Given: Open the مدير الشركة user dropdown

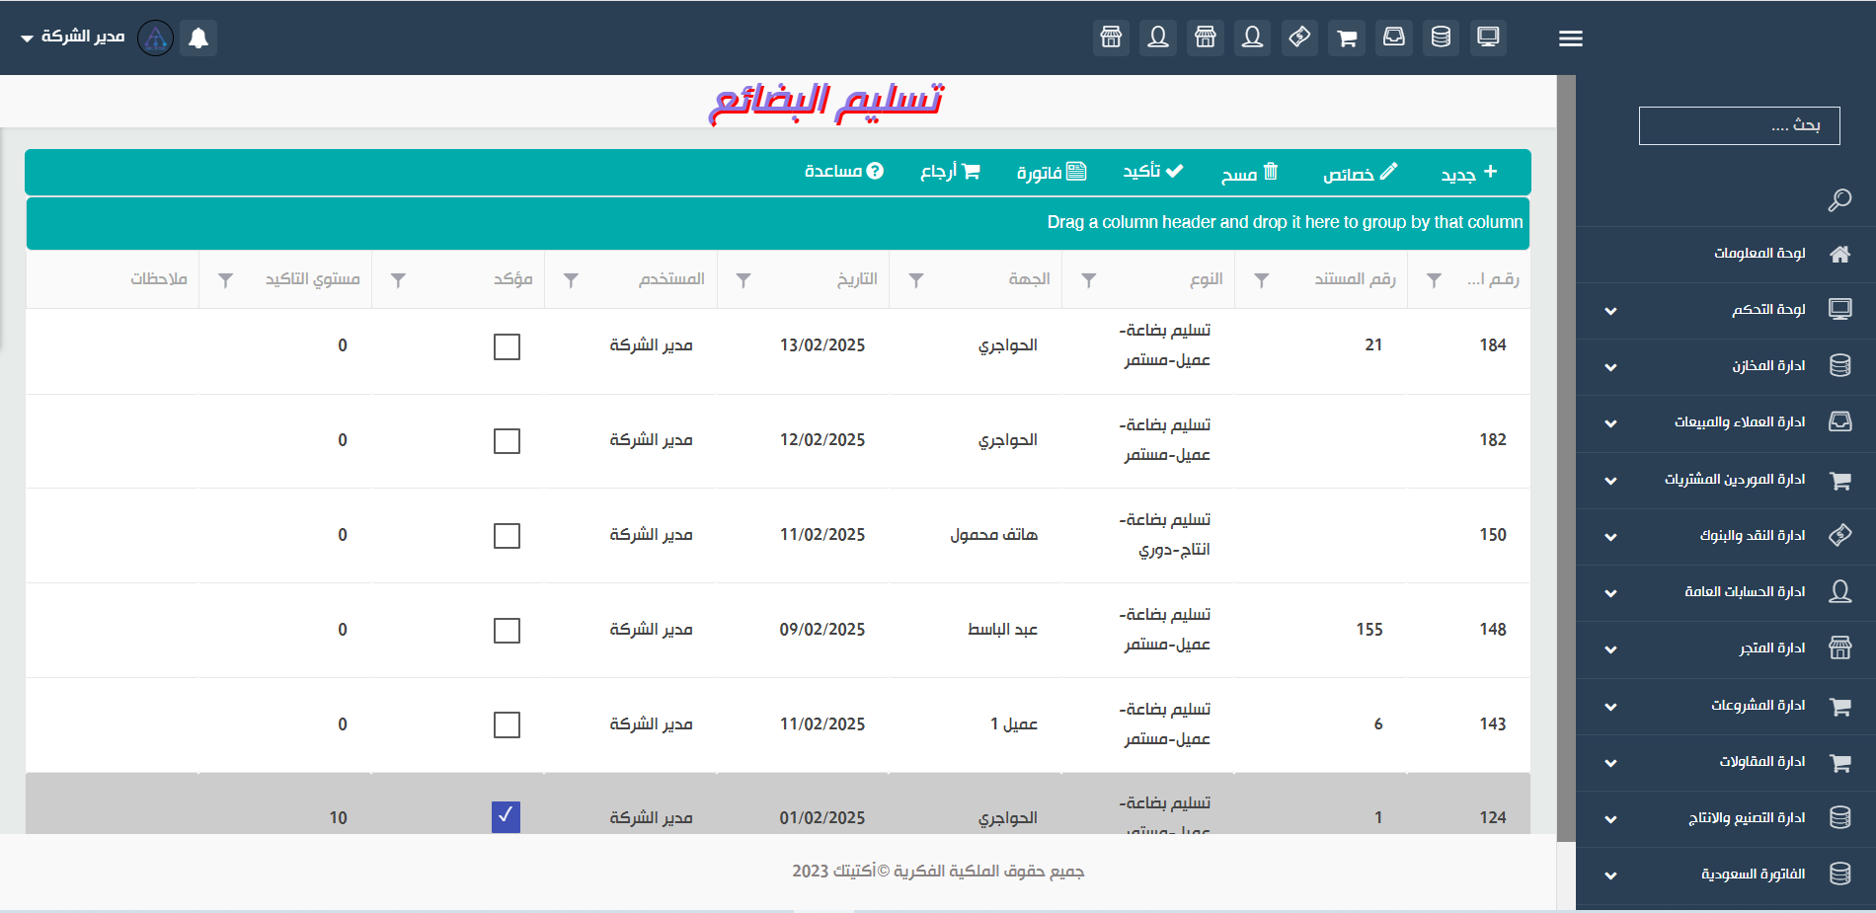Looking at the screenshot, I should click(72, 37).
